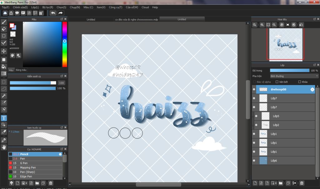Select the Select Pen tool
Viewport: 320px width, 189px height.
[4, 103]
